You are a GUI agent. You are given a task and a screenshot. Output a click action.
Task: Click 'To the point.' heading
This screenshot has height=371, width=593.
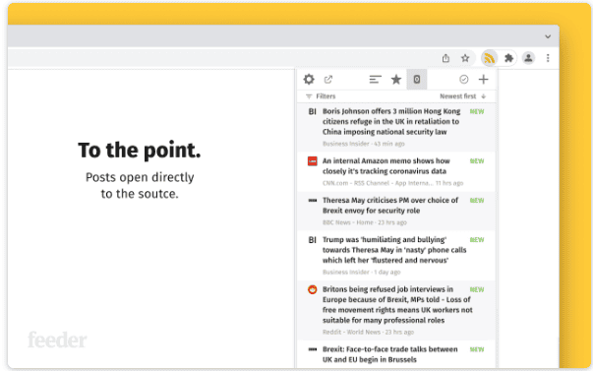[x=140, y=151]
